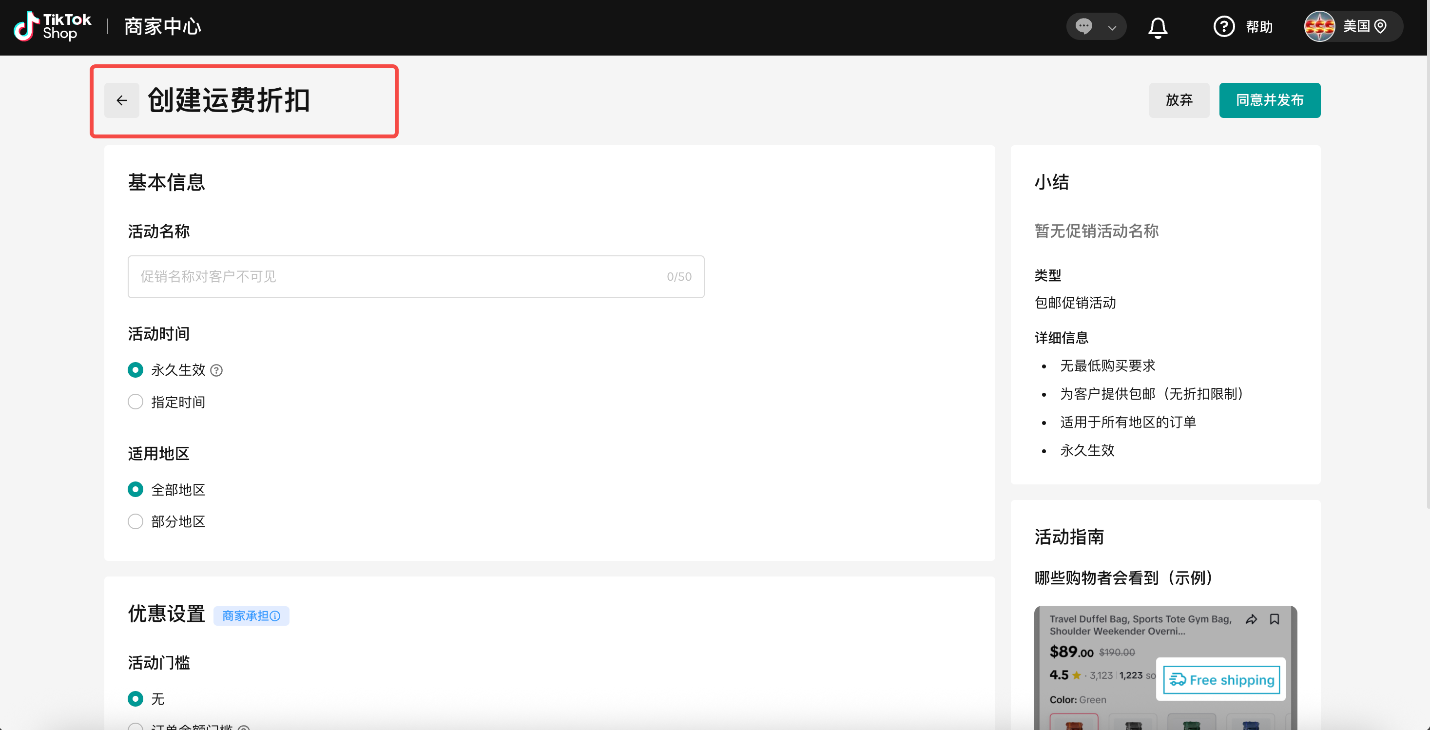
Task: Click the 帮助 help menu text
Action: [1259, 27]
